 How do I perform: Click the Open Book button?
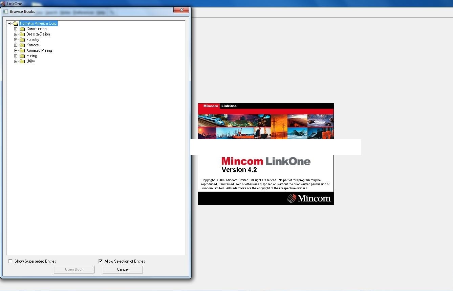coord(74,269)
